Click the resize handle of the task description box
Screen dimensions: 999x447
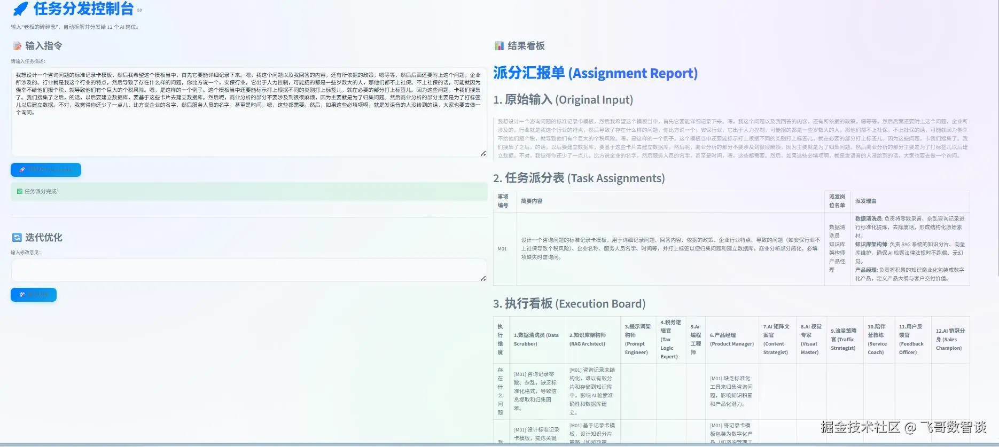click(483, 153)
